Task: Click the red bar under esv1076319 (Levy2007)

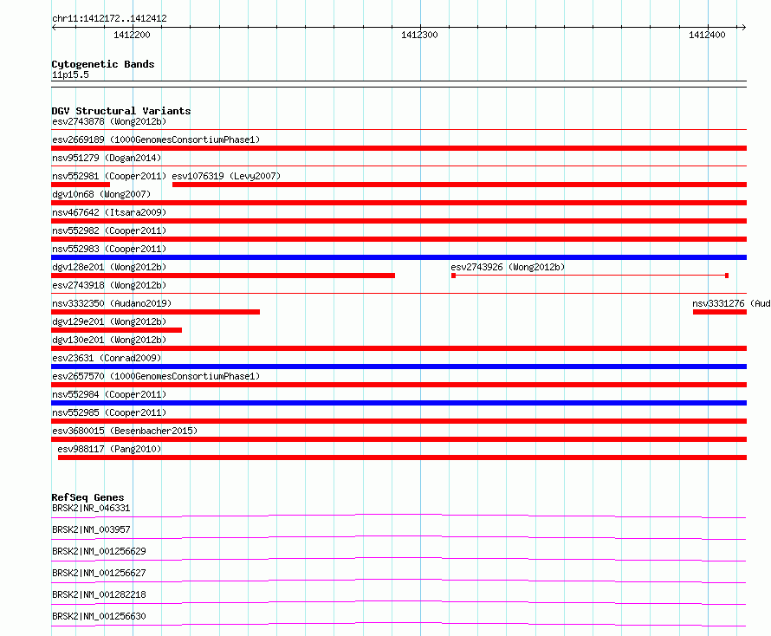Action: click(459, 185)
